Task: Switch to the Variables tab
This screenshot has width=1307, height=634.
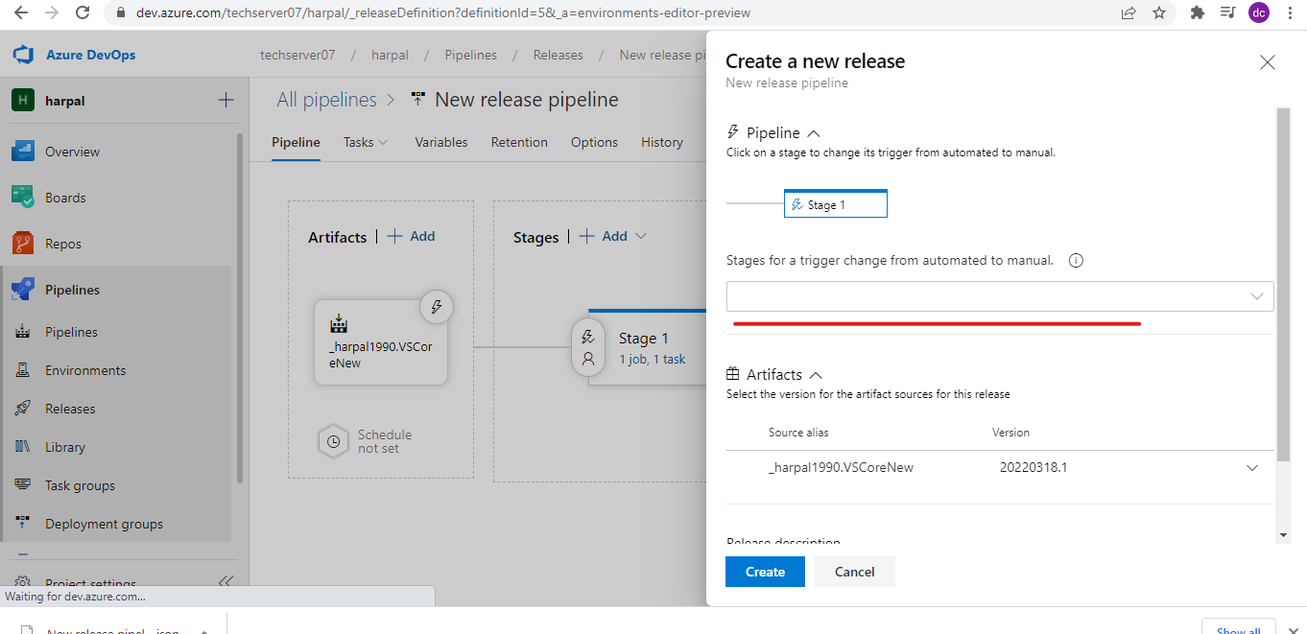Action: (x=441, y=142)
